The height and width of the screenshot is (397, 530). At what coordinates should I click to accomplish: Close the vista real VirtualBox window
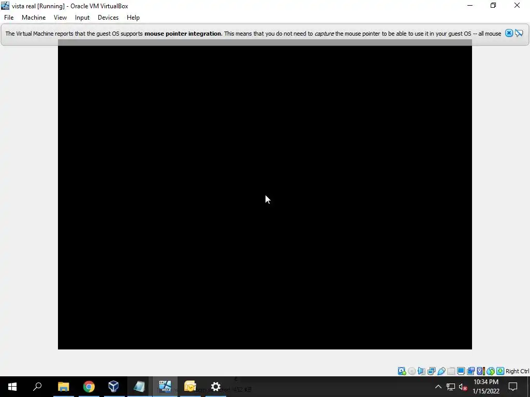coord(517,5)
